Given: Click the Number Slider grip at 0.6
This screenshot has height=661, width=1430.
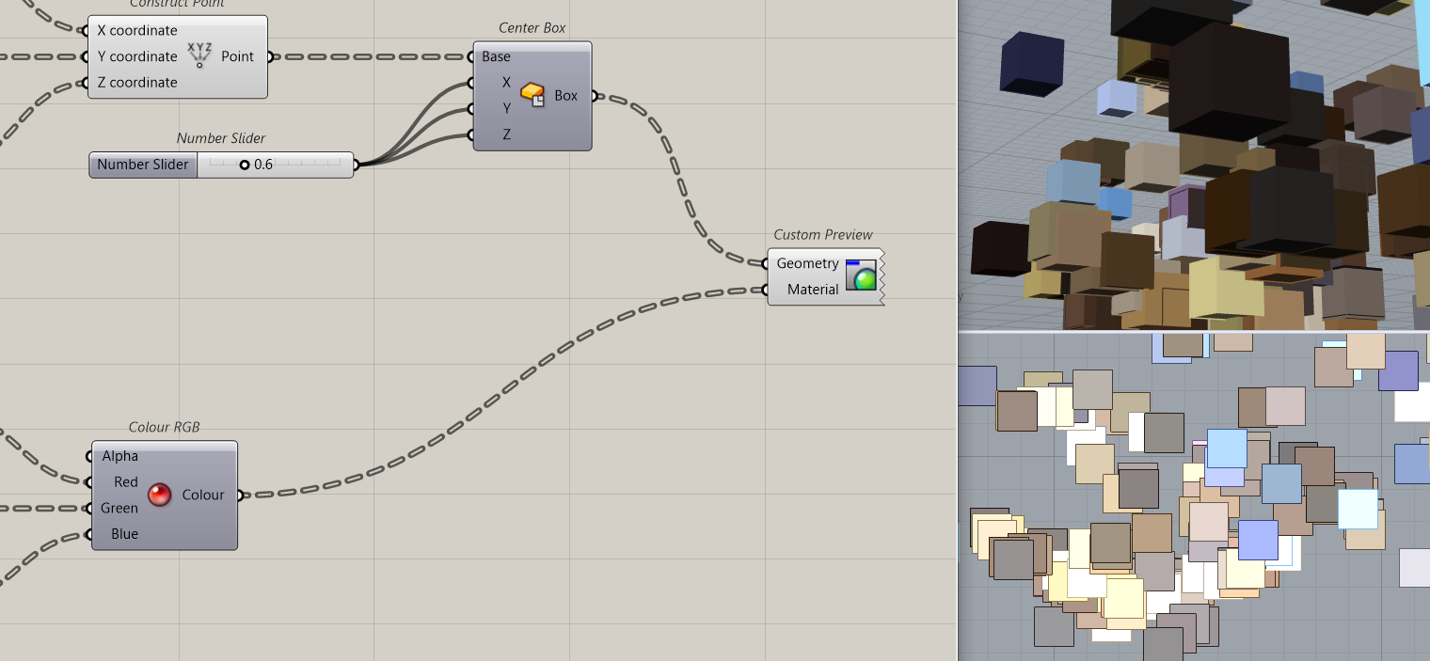Looking at the screenshot, I should [x=245, y=165].
